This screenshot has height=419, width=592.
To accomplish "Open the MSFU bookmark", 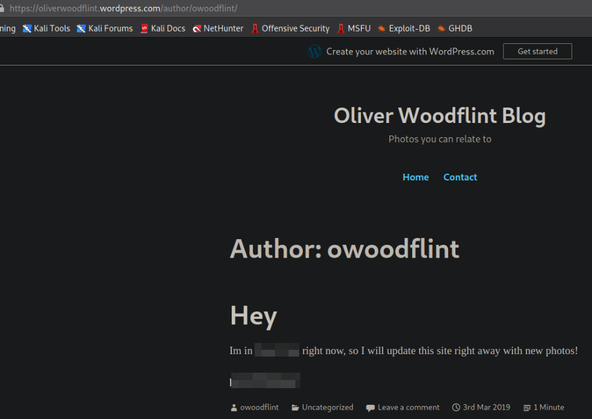I will click(353, 28).
